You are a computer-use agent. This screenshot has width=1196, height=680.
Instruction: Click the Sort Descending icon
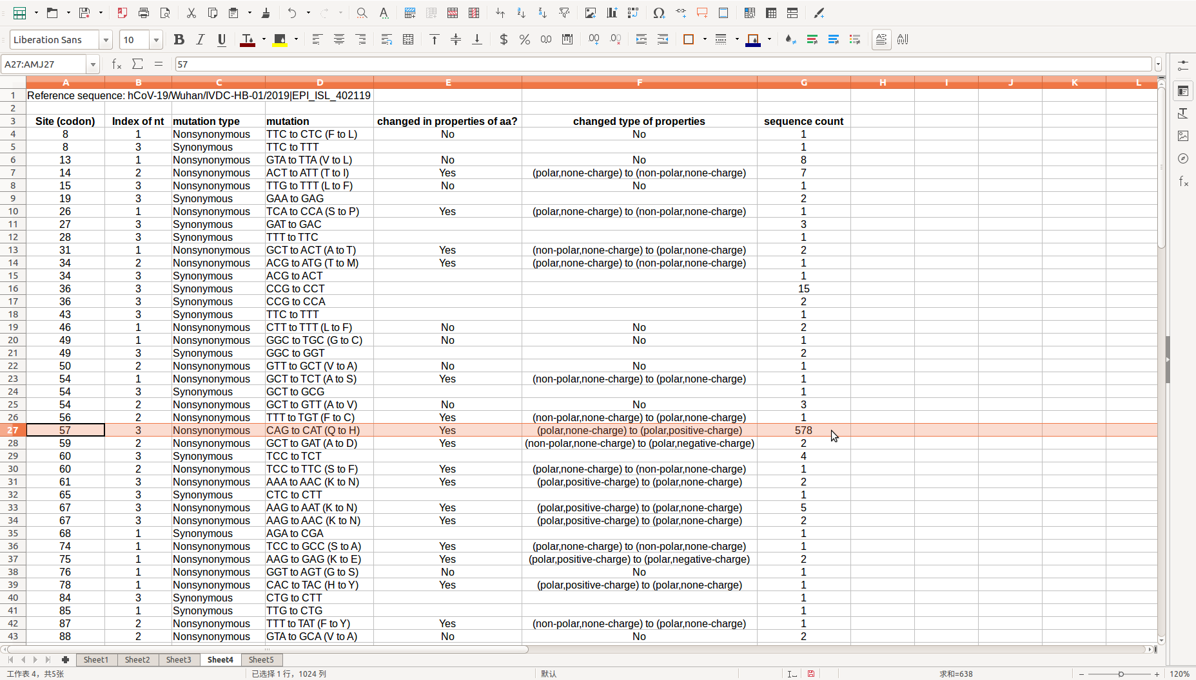(x=542, y=13)
